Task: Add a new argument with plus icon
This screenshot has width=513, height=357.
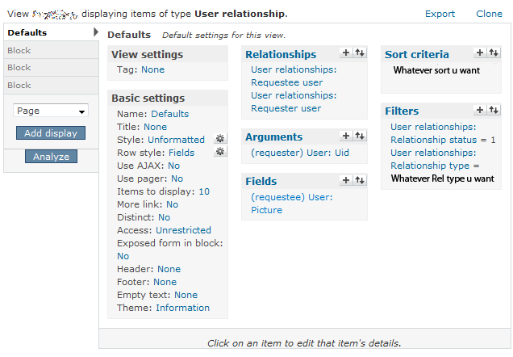Action: 346,136
